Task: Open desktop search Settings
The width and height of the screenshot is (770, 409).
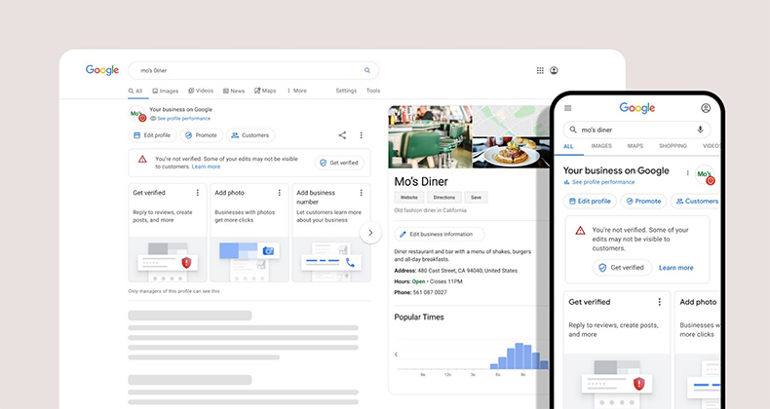Action: [346, 91]
